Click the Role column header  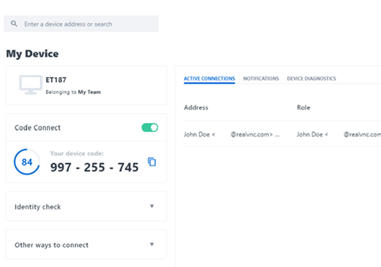(304, 108)
